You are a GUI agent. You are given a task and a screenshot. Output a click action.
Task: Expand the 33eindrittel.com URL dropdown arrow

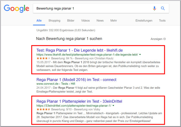click(x=113, y=106)
